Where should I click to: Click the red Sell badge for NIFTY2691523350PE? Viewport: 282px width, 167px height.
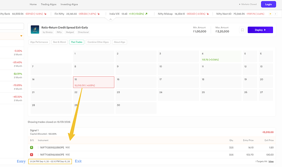31,155
